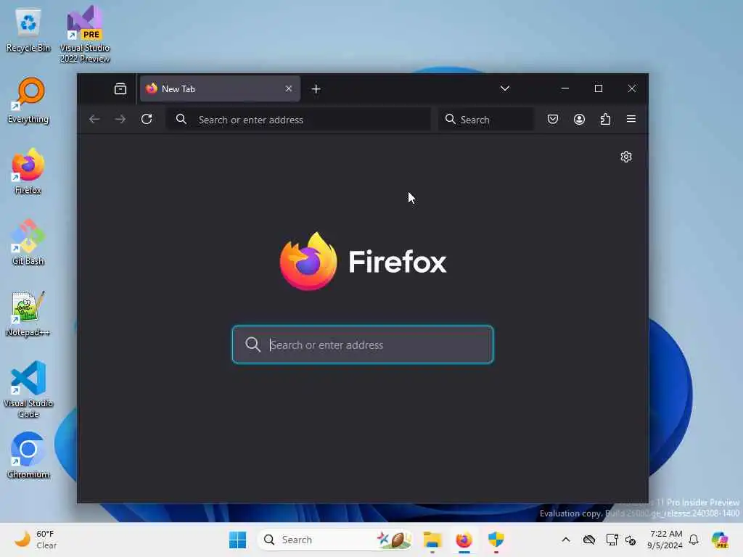Focus the toolbar Search box
743x557 pixels.
click(x=486, y=120)
